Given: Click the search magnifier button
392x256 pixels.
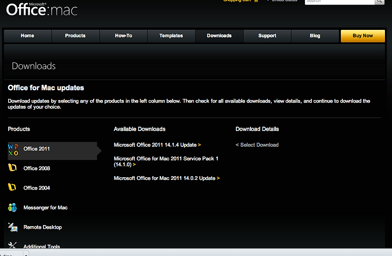Looking at the screenshot, I should [379, 2].
